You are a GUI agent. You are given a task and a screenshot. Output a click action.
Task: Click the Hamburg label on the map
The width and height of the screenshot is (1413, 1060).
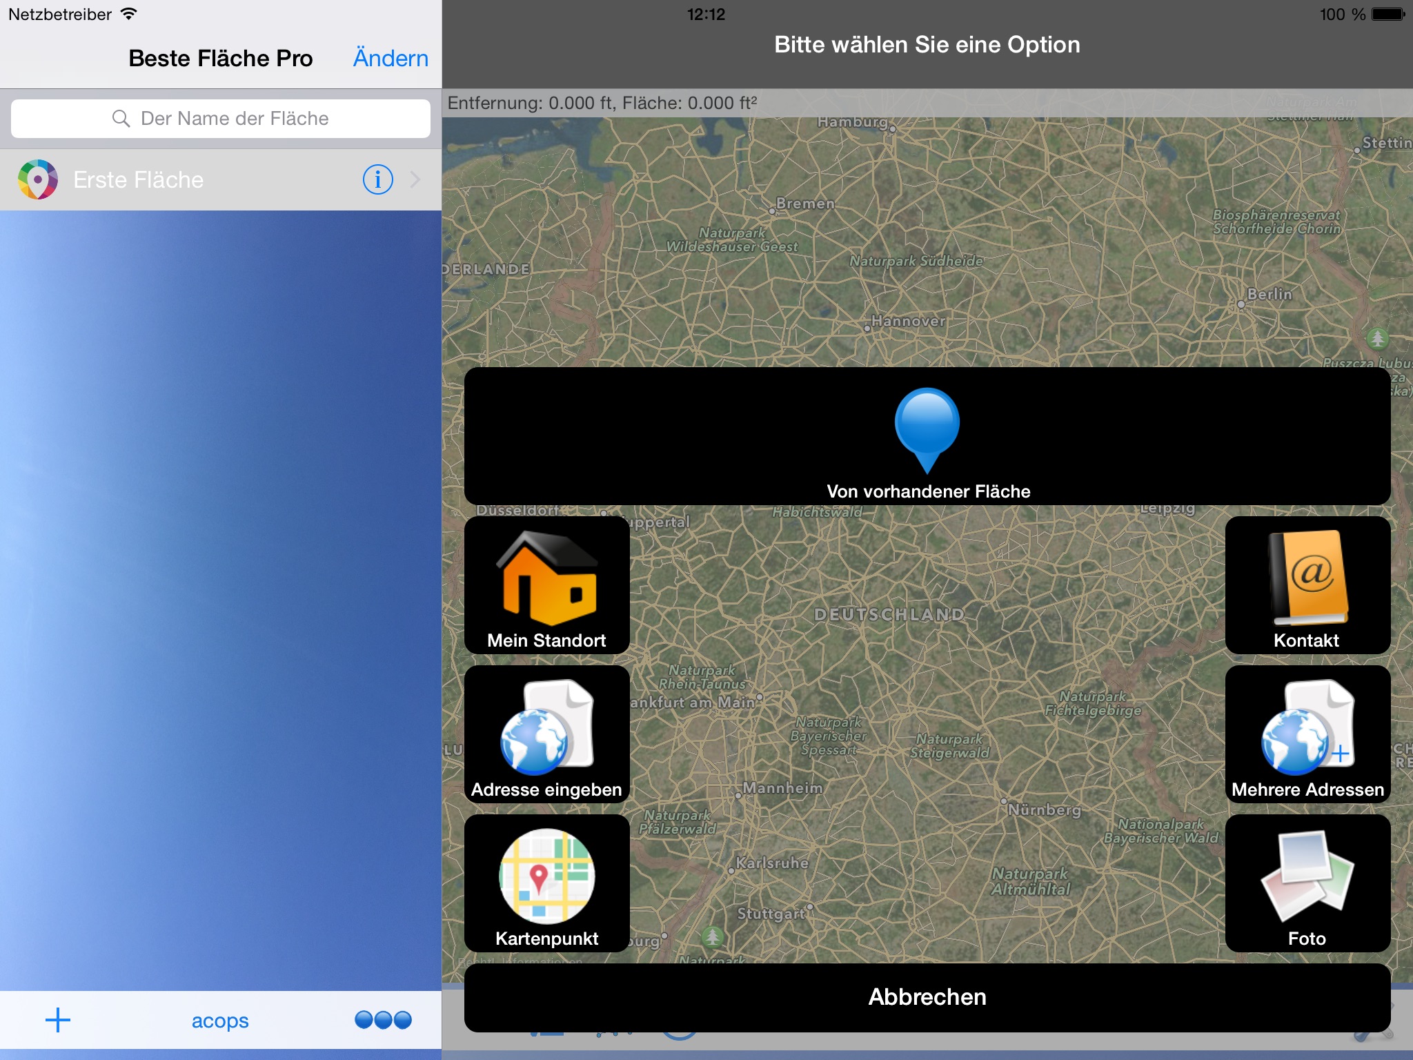point(852,122)
